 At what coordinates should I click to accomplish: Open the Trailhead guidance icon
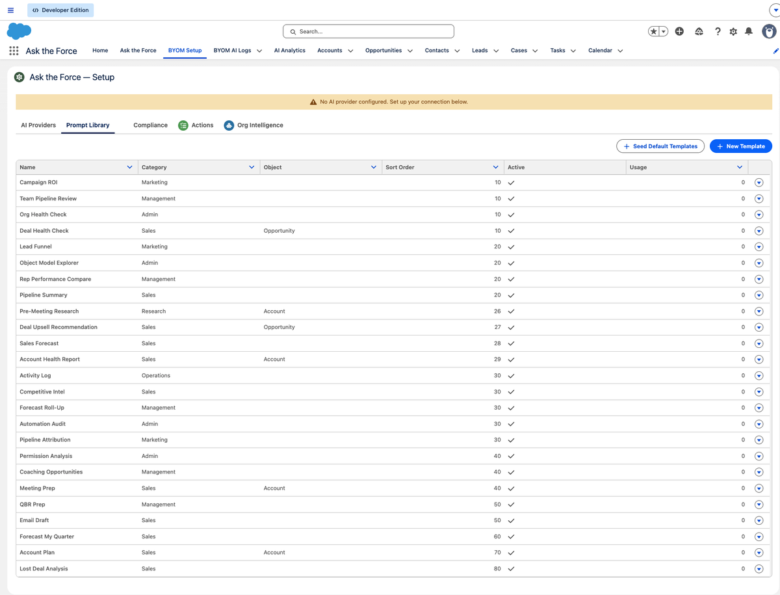click(699, 31)
